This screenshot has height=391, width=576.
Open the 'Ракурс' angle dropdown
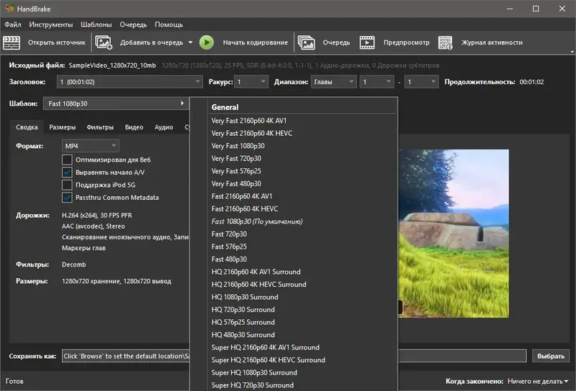251,82
